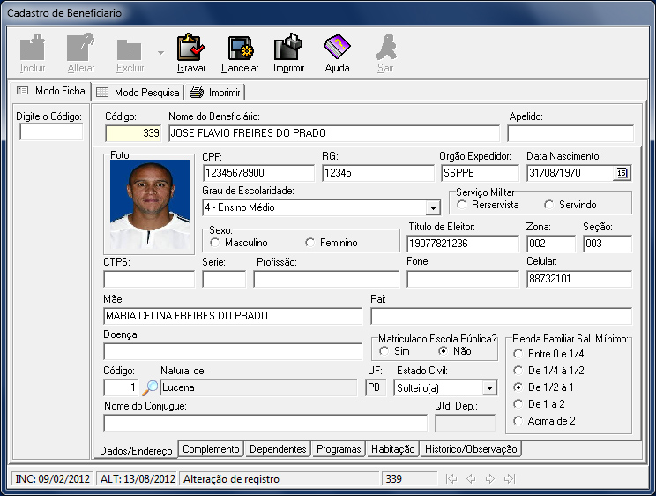Open the Dependentes tab
656x496 pixels.
[278, 449]
